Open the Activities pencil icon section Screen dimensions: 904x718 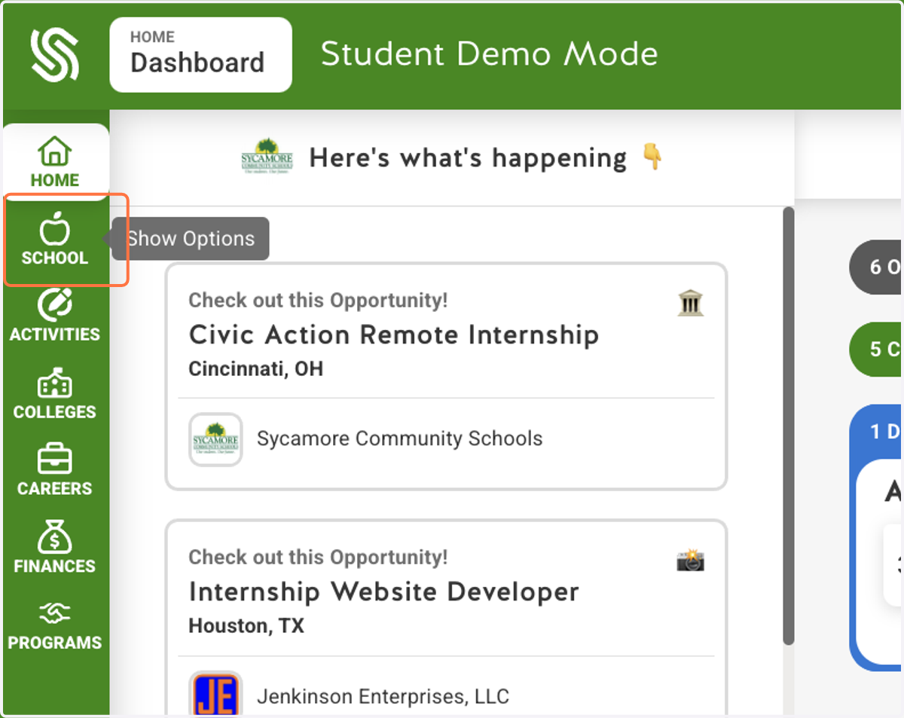pyautogui.click(x=55, y=304)
